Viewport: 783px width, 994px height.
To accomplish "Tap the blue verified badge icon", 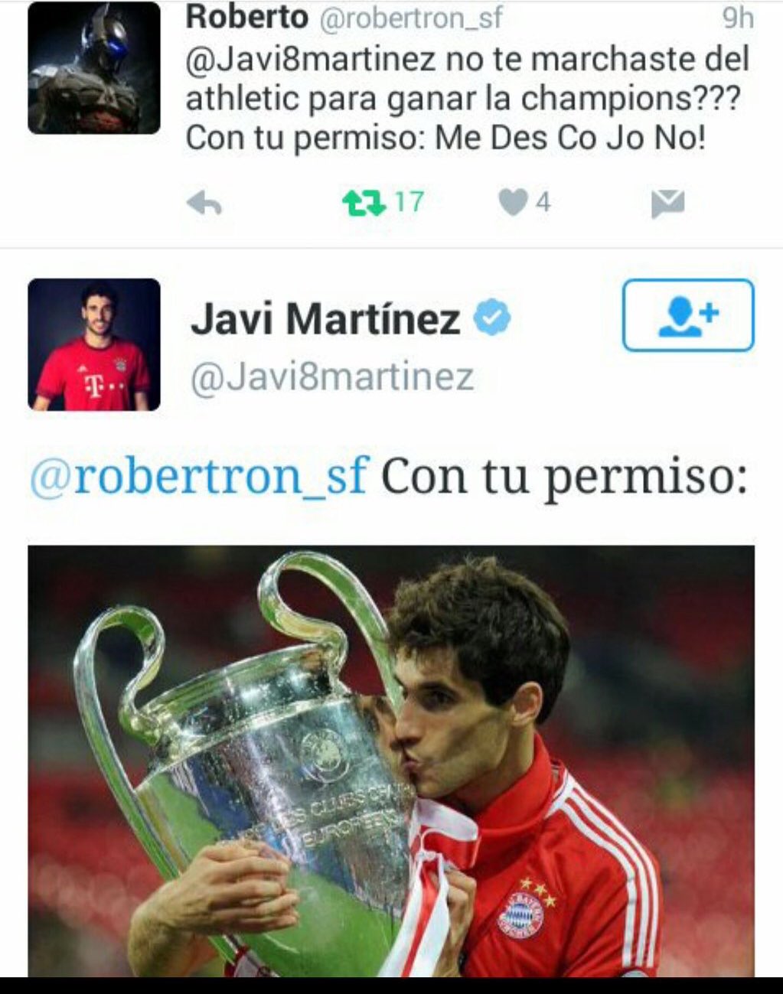I will 492,318.
